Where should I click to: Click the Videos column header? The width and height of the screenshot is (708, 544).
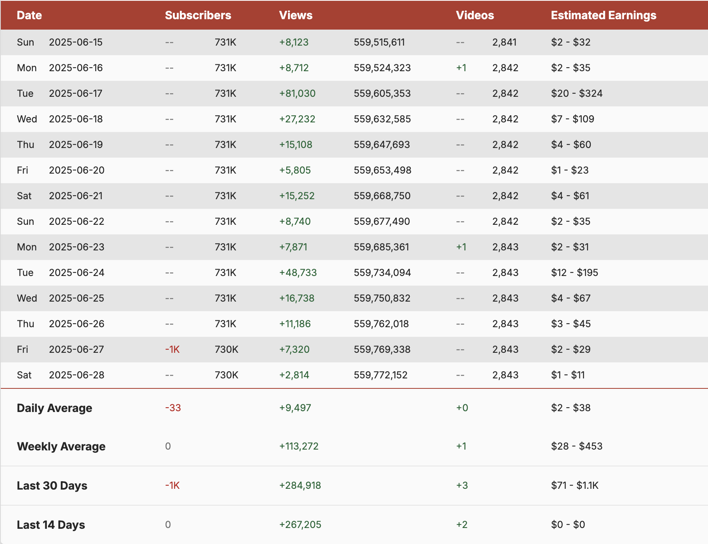[475, 15]
